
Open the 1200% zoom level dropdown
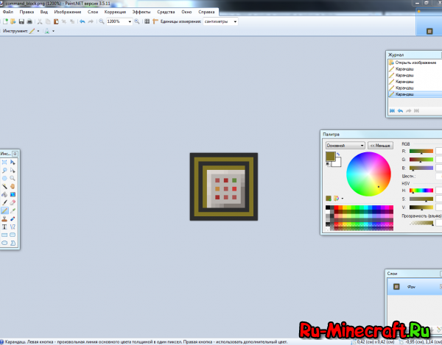[130, 21]
